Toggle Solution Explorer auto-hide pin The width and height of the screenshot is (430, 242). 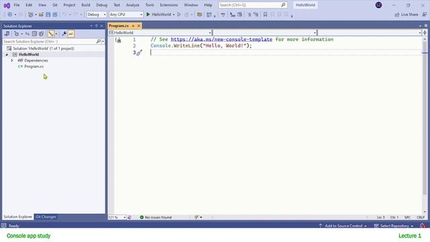(96, 26)
